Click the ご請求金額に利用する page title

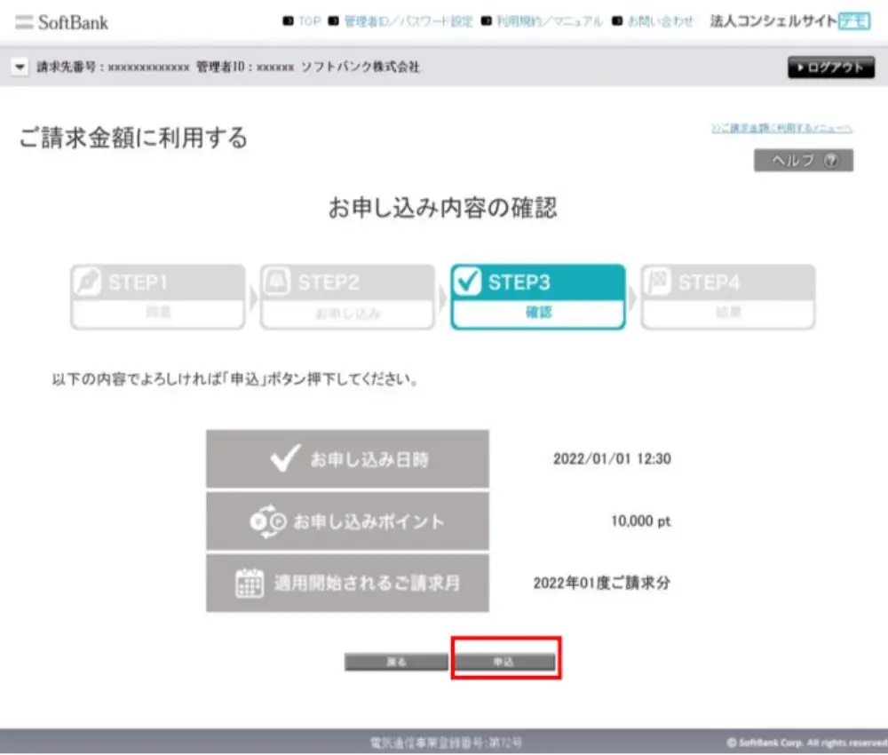coord(134,138)
